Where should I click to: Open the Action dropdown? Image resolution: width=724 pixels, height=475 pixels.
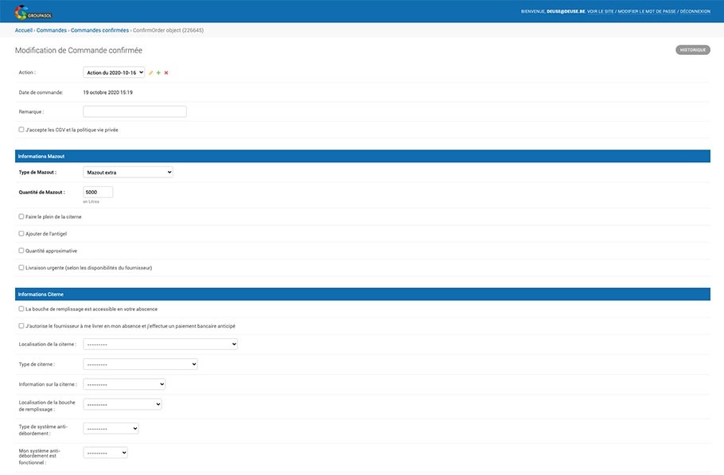click(114, 72)
